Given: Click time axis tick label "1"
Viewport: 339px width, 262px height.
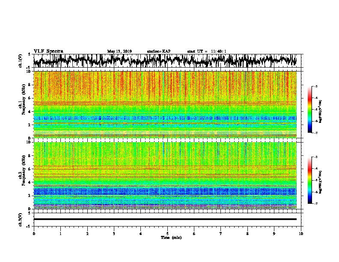Looking at the screenshot, I should pos(60,234).
